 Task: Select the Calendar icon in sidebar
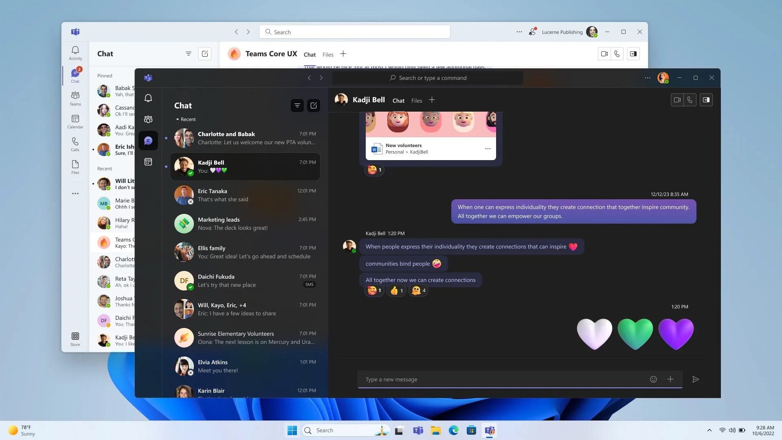pyautogui.click(x=75, y=118)
